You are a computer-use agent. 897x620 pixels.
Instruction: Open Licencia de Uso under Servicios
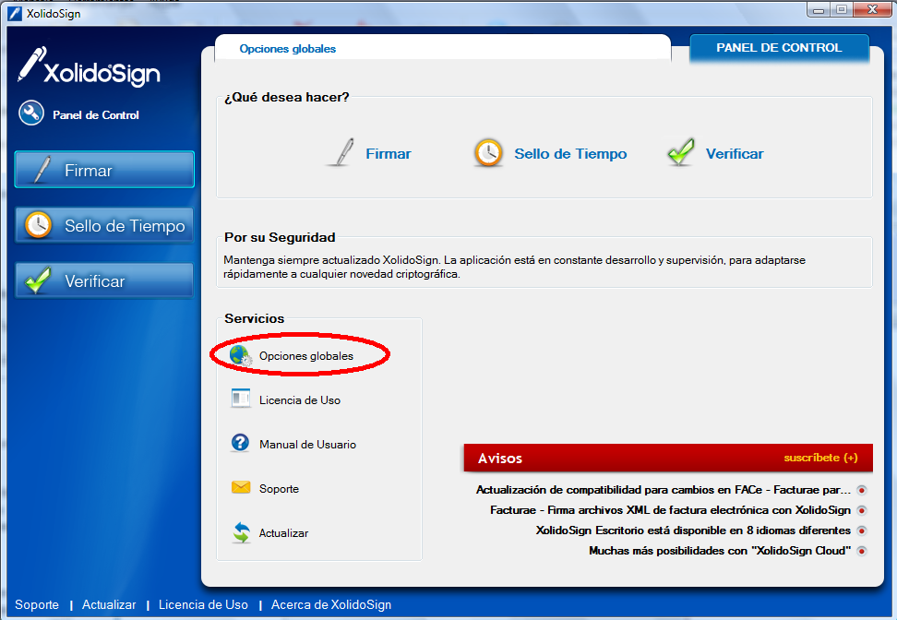300,400
